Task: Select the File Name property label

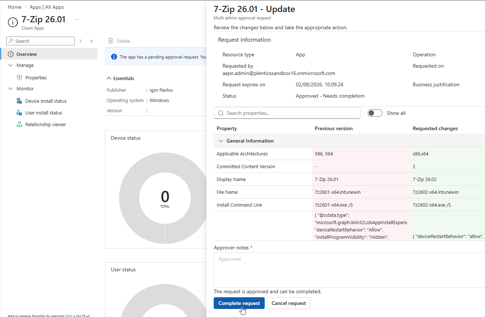Action: (x=227, y=192)
